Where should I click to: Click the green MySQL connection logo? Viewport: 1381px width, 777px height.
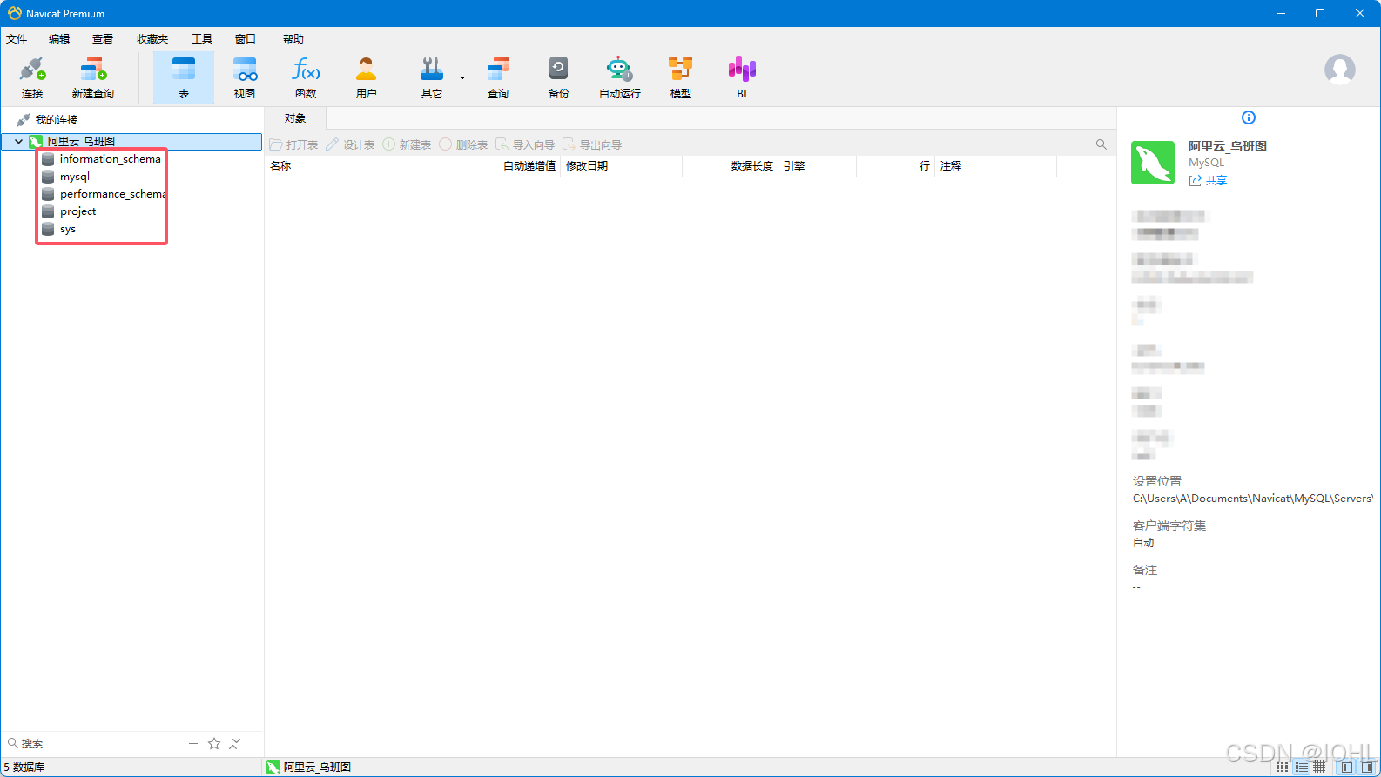(x=1153, y=163)
